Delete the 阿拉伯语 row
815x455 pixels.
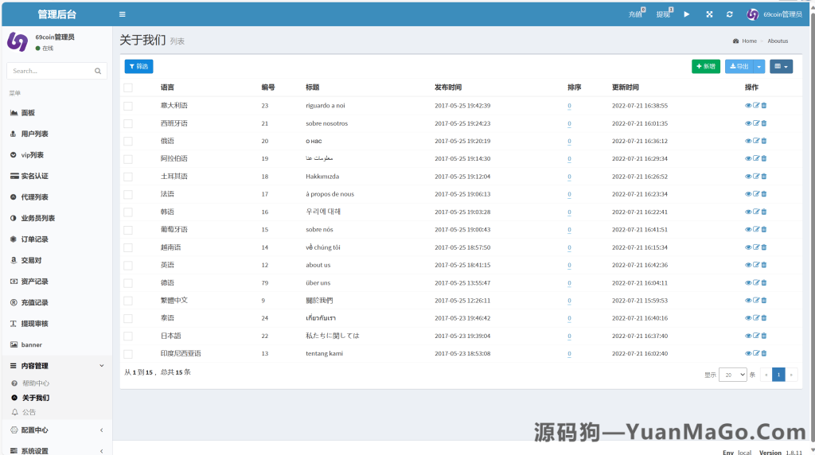[x=764, y=158]
